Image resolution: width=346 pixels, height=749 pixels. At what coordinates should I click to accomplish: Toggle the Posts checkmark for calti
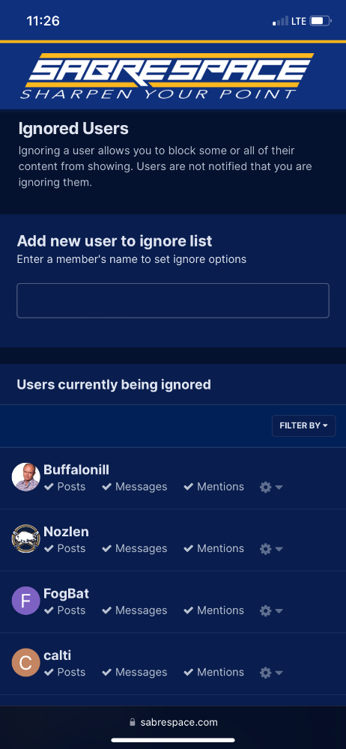[65, 672]
